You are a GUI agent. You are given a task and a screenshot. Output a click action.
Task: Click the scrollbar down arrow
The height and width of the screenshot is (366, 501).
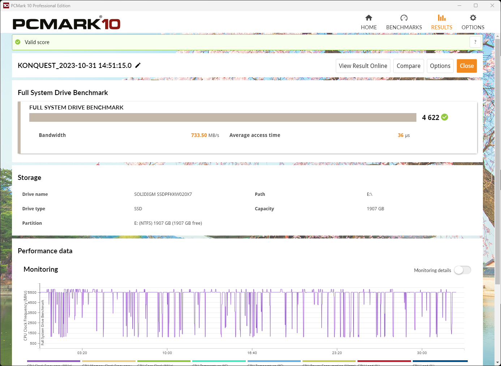point(498,362)
